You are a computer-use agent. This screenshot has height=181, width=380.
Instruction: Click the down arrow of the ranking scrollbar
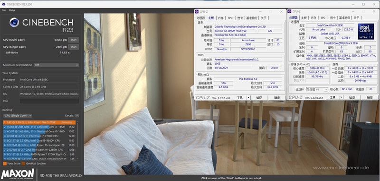(x=77, y=158)
